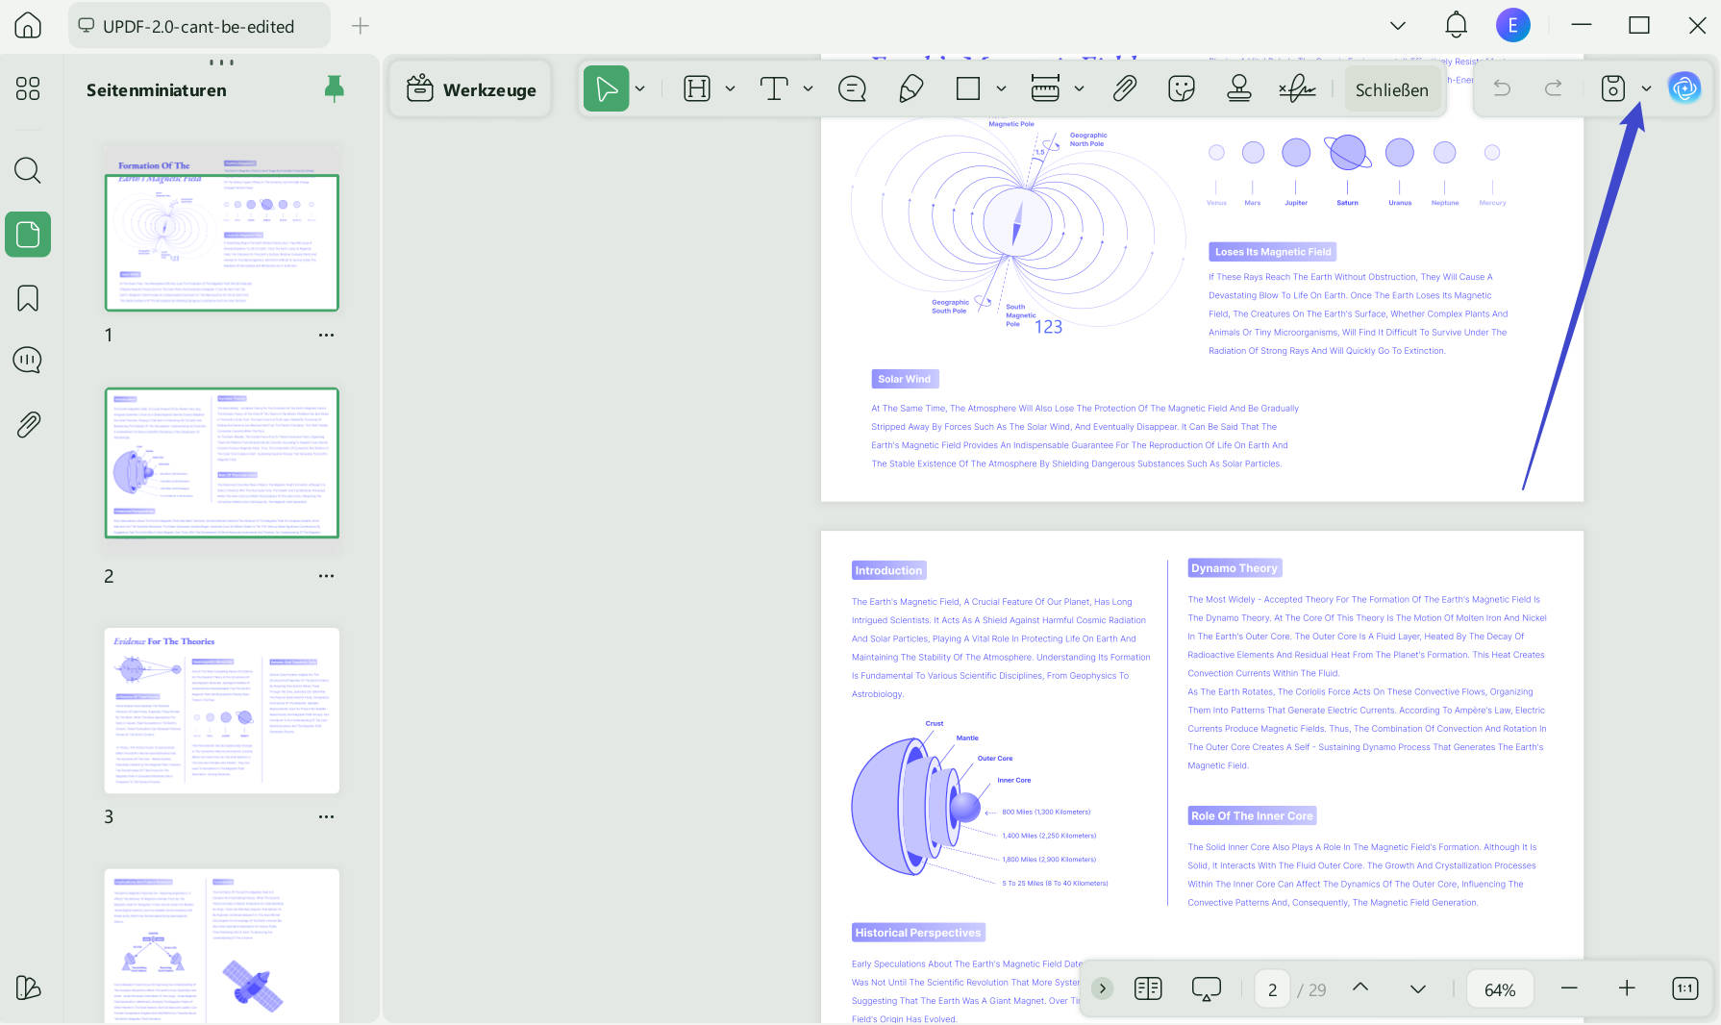Click the Historical Perspectives heading

pos(918,933)
